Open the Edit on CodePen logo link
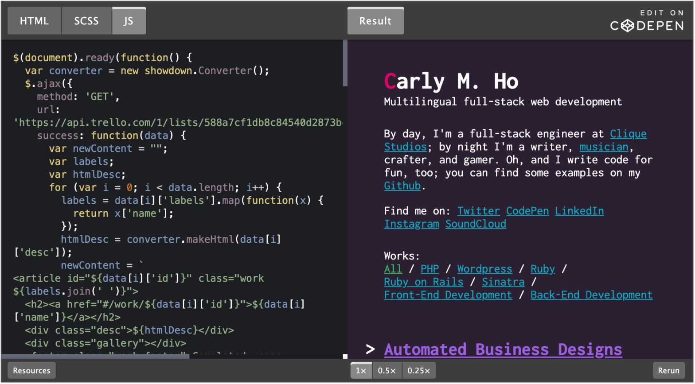The image size is (695, 384). point(647,21)
